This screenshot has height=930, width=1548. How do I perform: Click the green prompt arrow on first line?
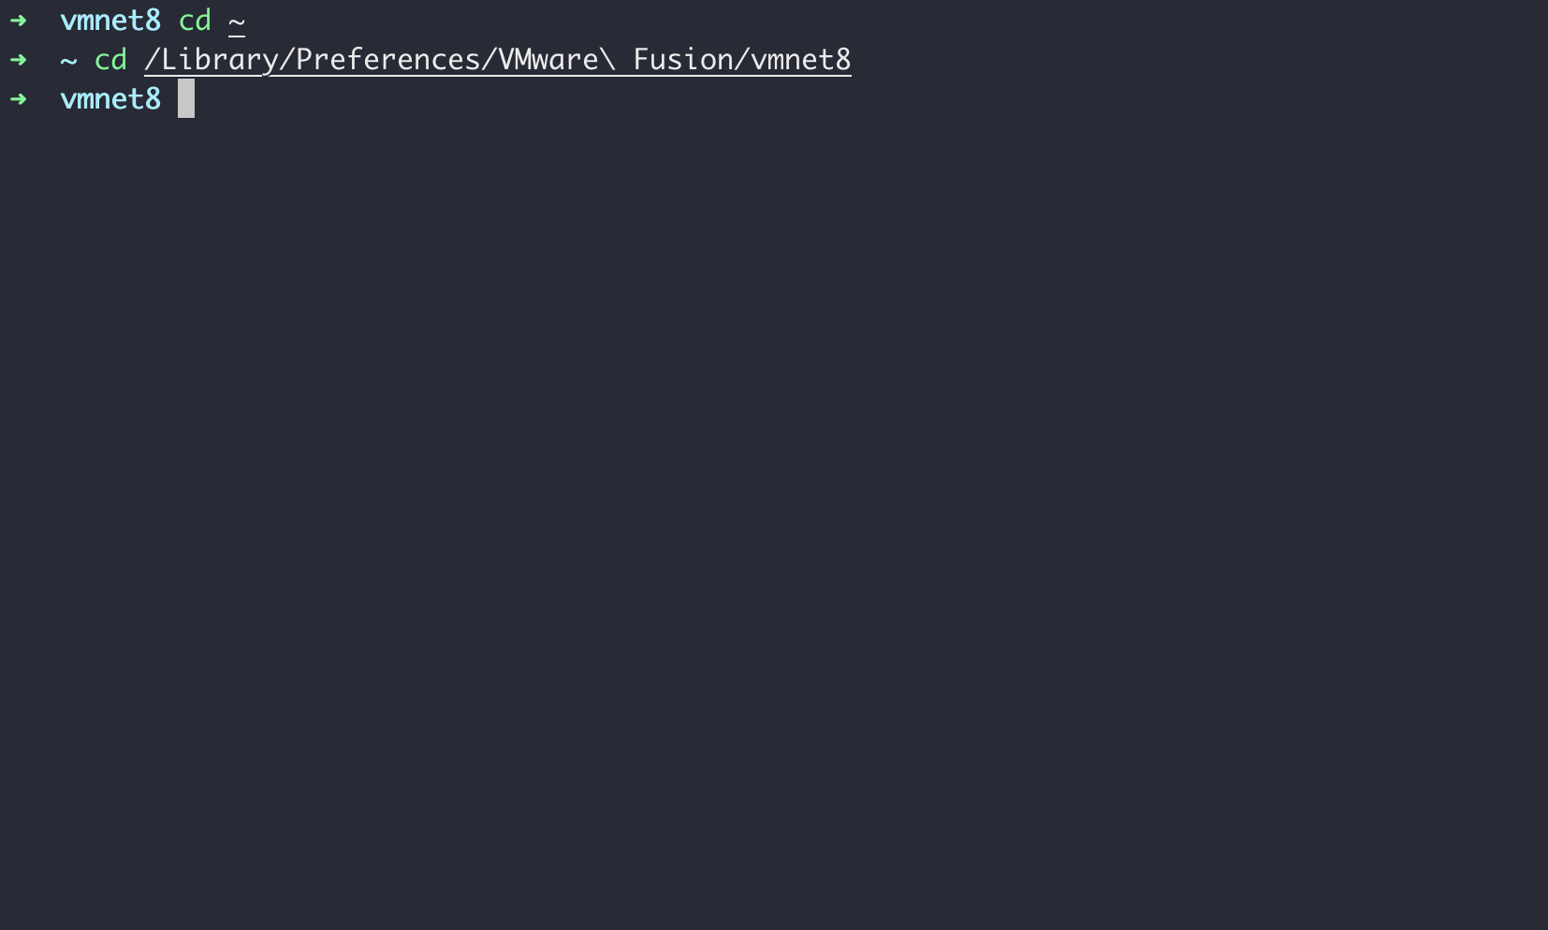click(x=18, y=21)
